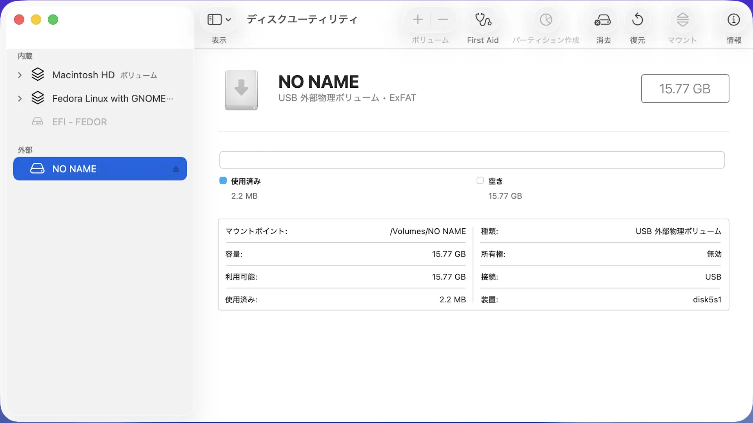Click the remove volume minus icon
The width and height of the screenshot is (753, 423).
443,20
